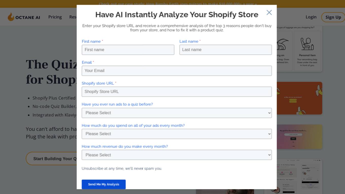Click the orange banana quiz thumbnail

pyautogui.click(x=299, y=98)
